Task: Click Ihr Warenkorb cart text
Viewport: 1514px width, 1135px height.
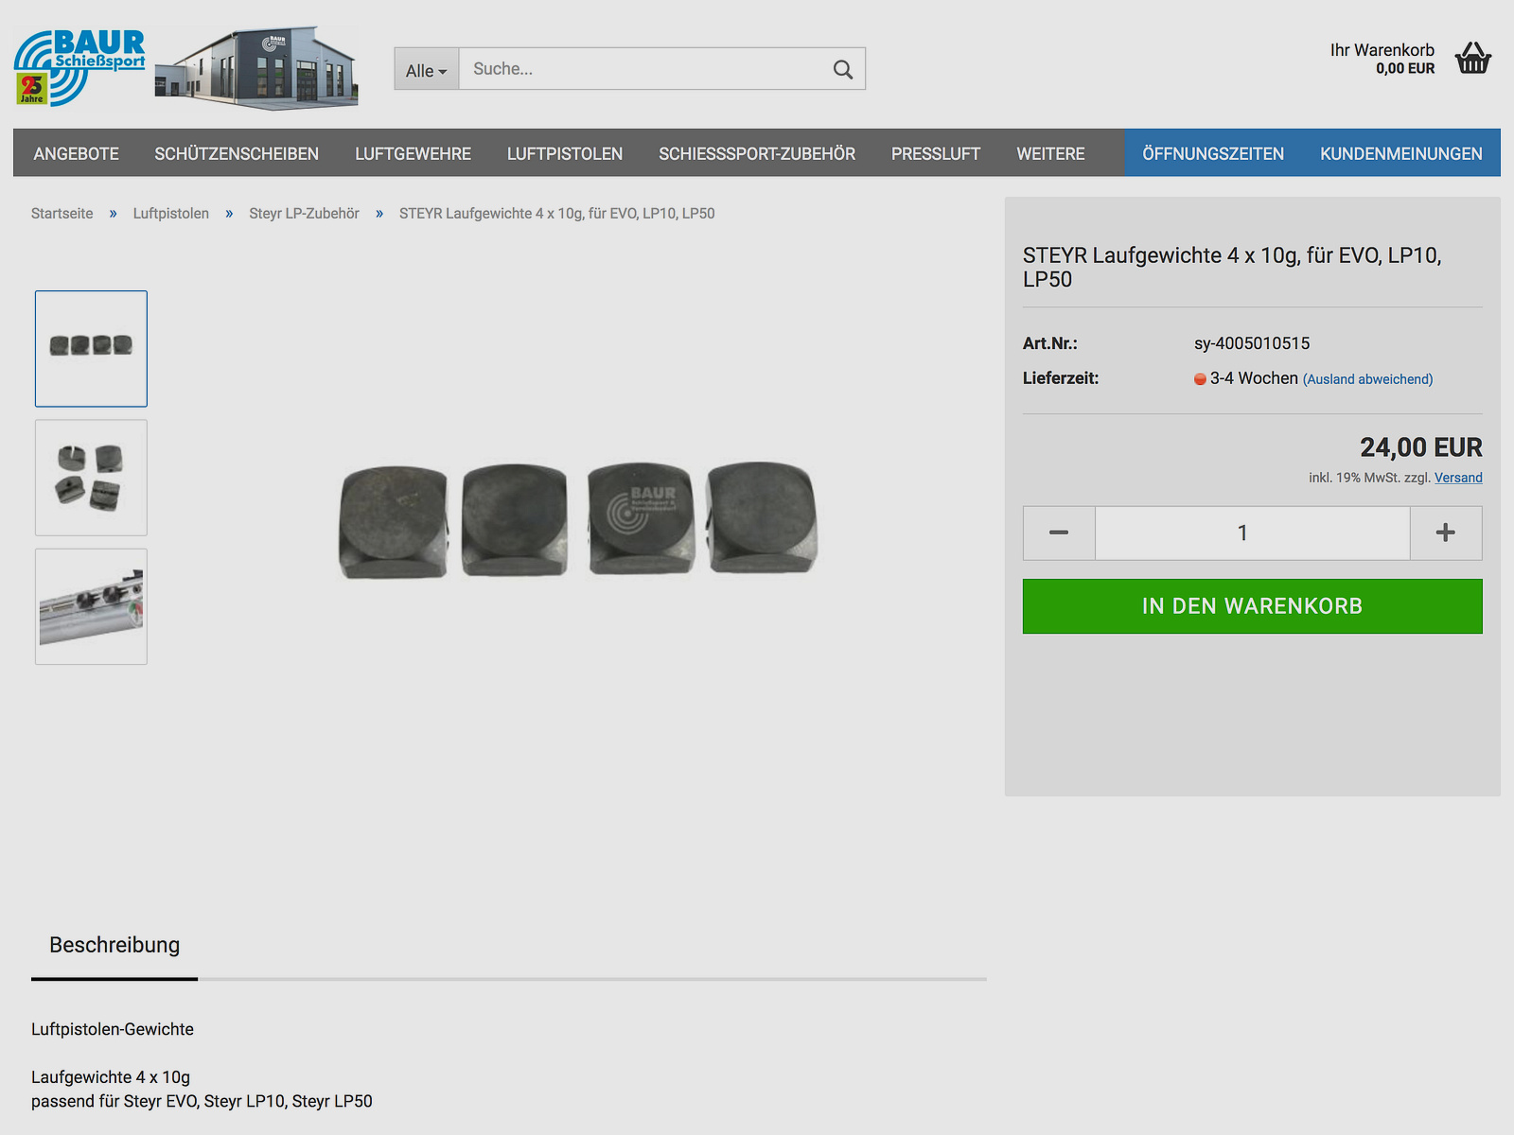Action: pyautogui.click(x=1382, y=50)
